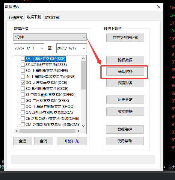Select DQ 大连商品交易所(DCE) row label
Image resolution: width=175 pixels, height=180 pixels.
[x=46, y=83]
